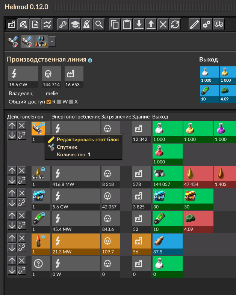This screenshot has width=236, height=295.
Task: Link the 21.3 MW ammo block
Action: (x=22, y=248)
